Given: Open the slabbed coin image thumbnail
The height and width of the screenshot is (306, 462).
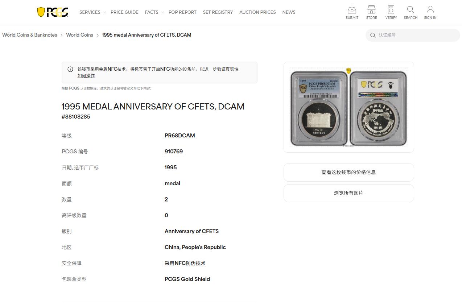Looking at the screenshot, I should click(x=348, y=107).
